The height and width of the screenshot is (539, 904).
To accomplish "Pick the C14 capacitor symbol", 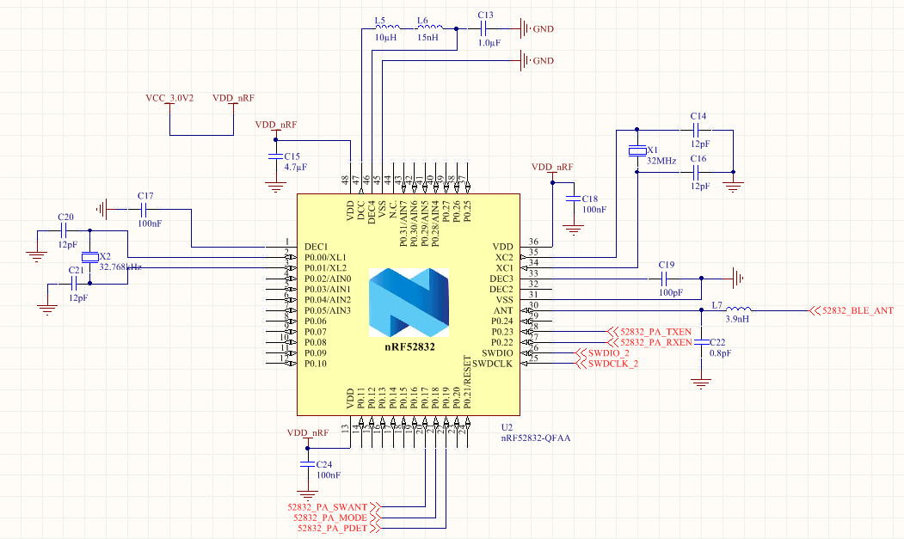I will click(x=698, y=130).
